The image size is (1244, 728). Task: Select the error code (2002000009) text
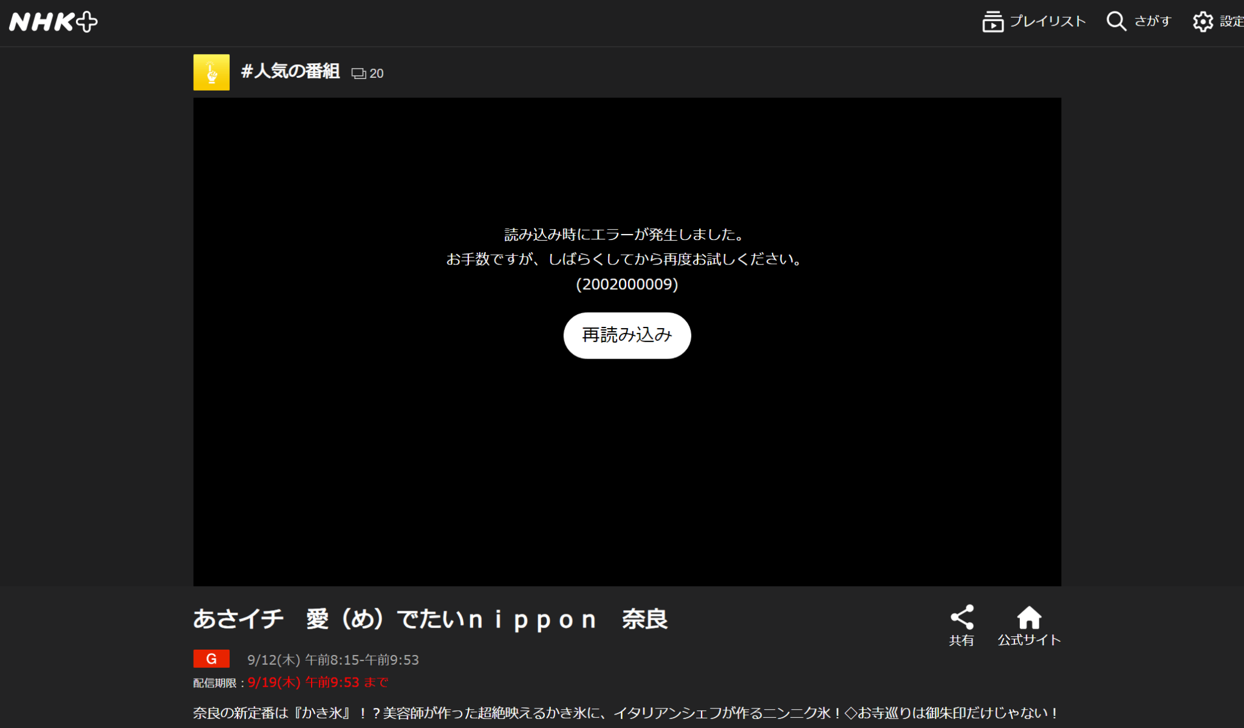point(626,283)
